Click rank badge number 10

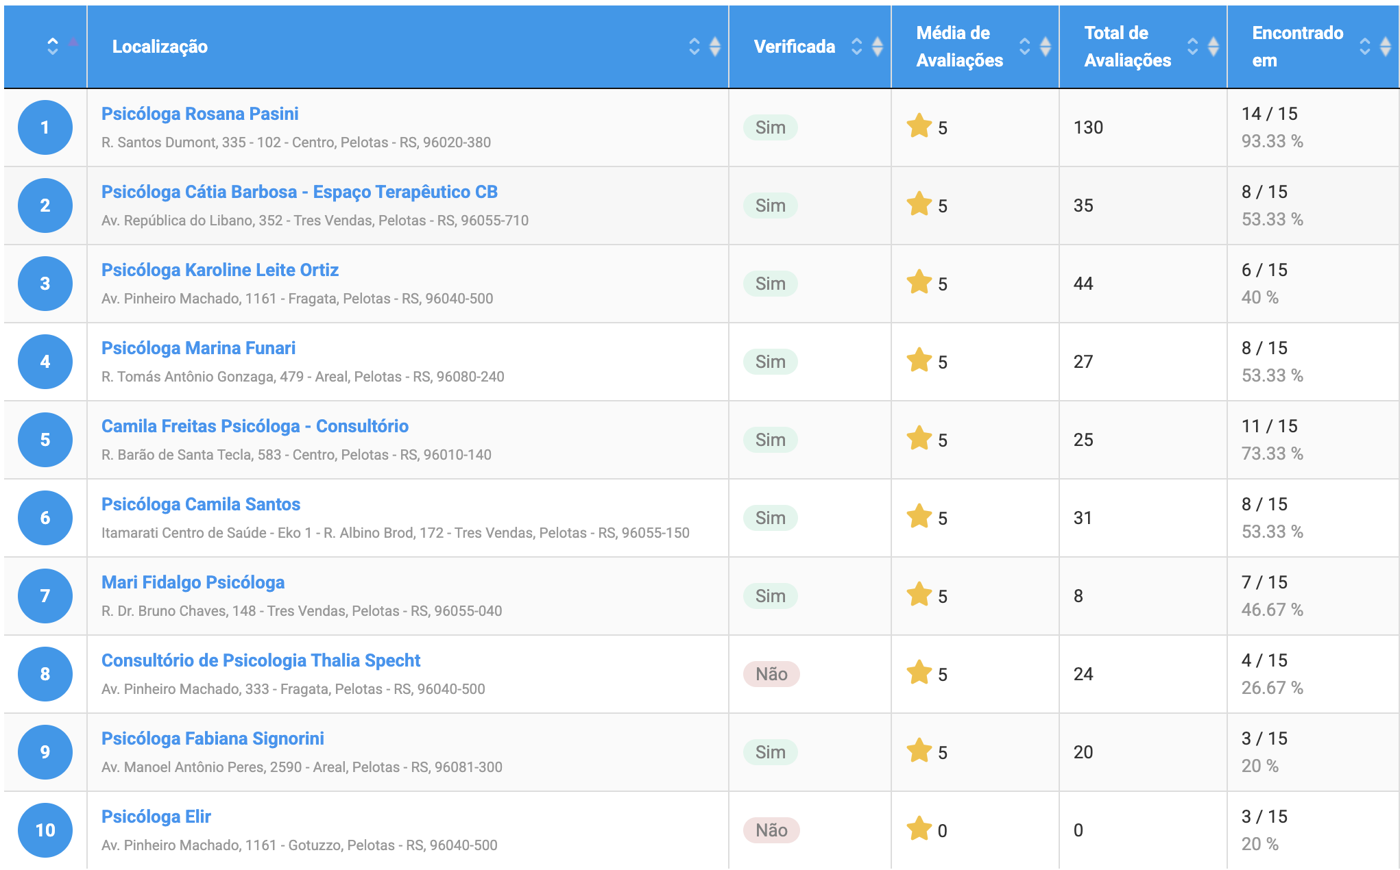[45, 830]
